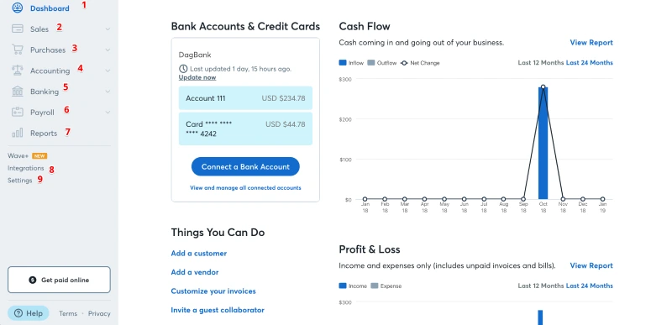Click the dollar icon in Get paid online
The image size is (672, 325).
click(x=33, y=280)
